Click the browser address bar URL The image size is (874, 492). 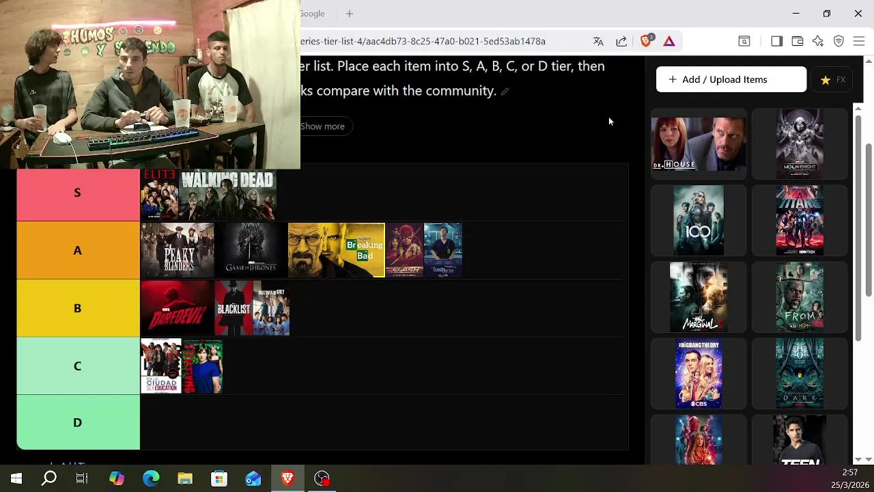[423, 41]
